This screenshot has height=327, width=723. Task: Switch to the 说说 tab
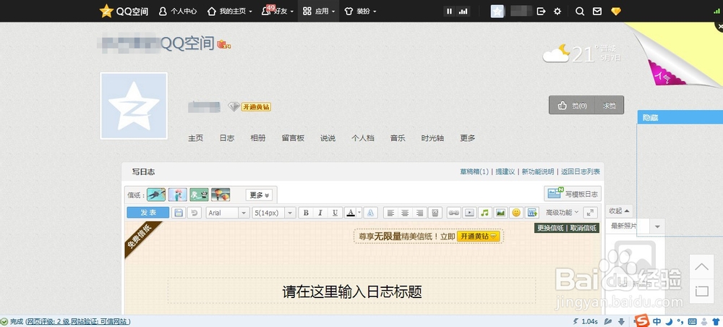point(328,138)
